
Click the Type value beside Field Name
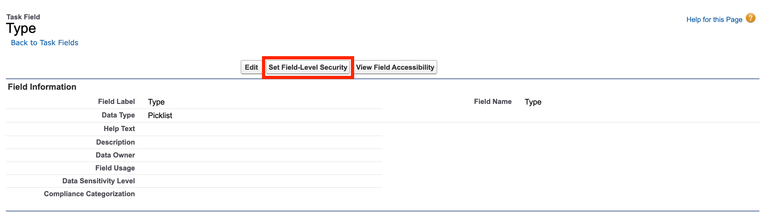[x=533, y=102]
